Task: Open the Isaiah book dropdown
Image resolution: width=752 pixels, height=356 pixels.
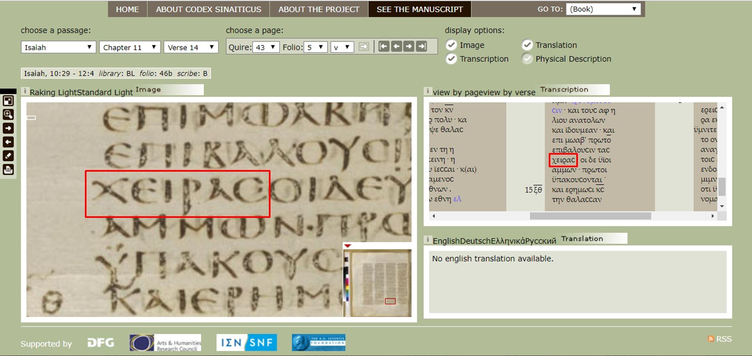Action: click(58, 47)
